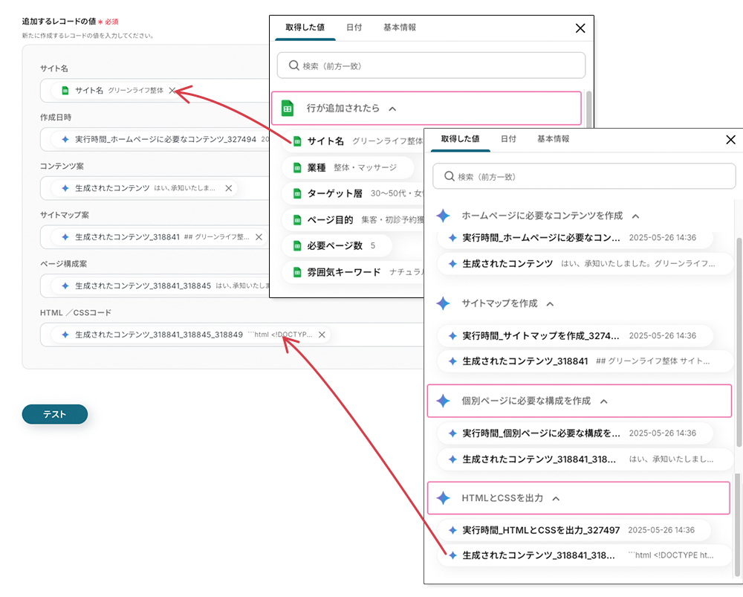
Task: Click the テスト button
Action: click(x=54, y=414)
